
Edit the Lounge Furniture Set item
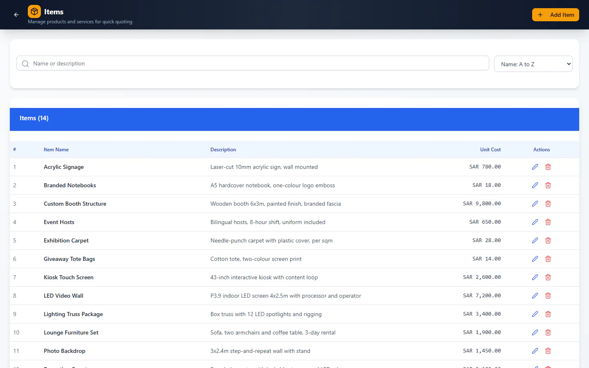(535, 332)
